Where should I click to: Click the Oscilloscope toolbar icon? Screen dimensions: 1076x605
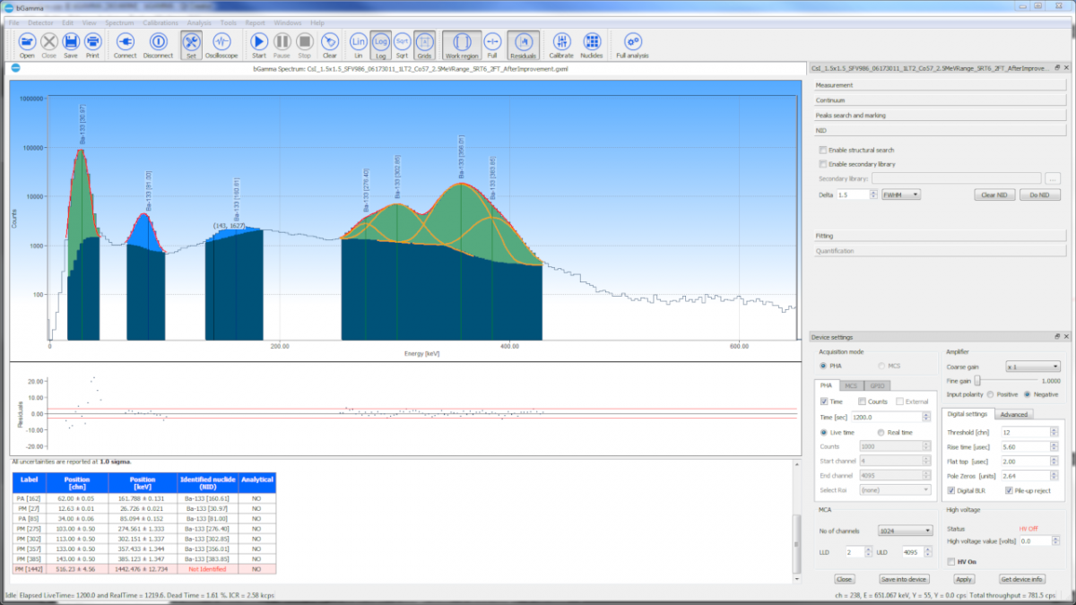coord(221,42)
